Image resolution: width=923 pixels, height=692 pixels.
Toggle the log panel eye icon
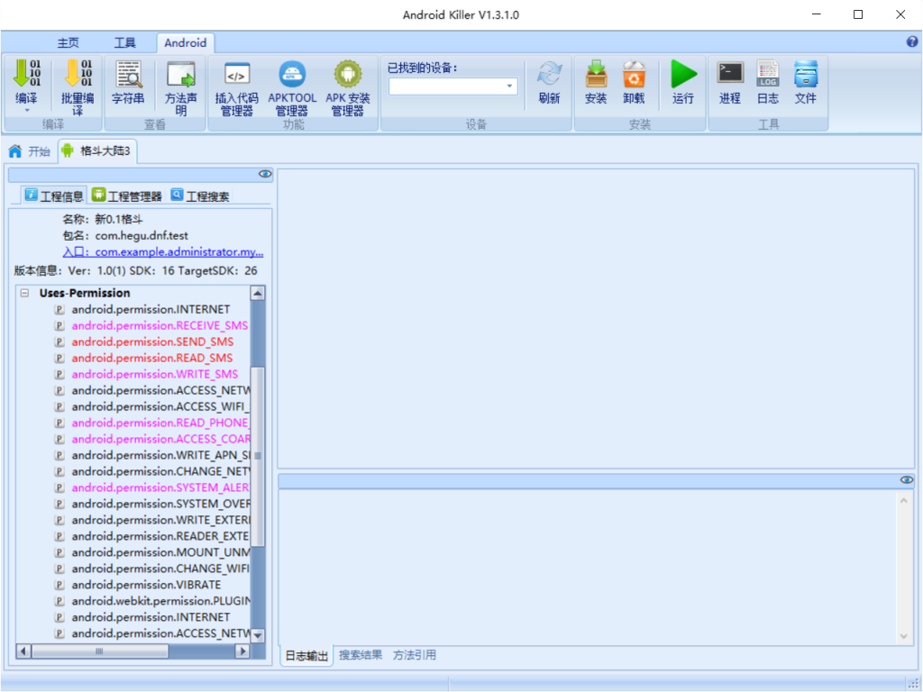907,480
